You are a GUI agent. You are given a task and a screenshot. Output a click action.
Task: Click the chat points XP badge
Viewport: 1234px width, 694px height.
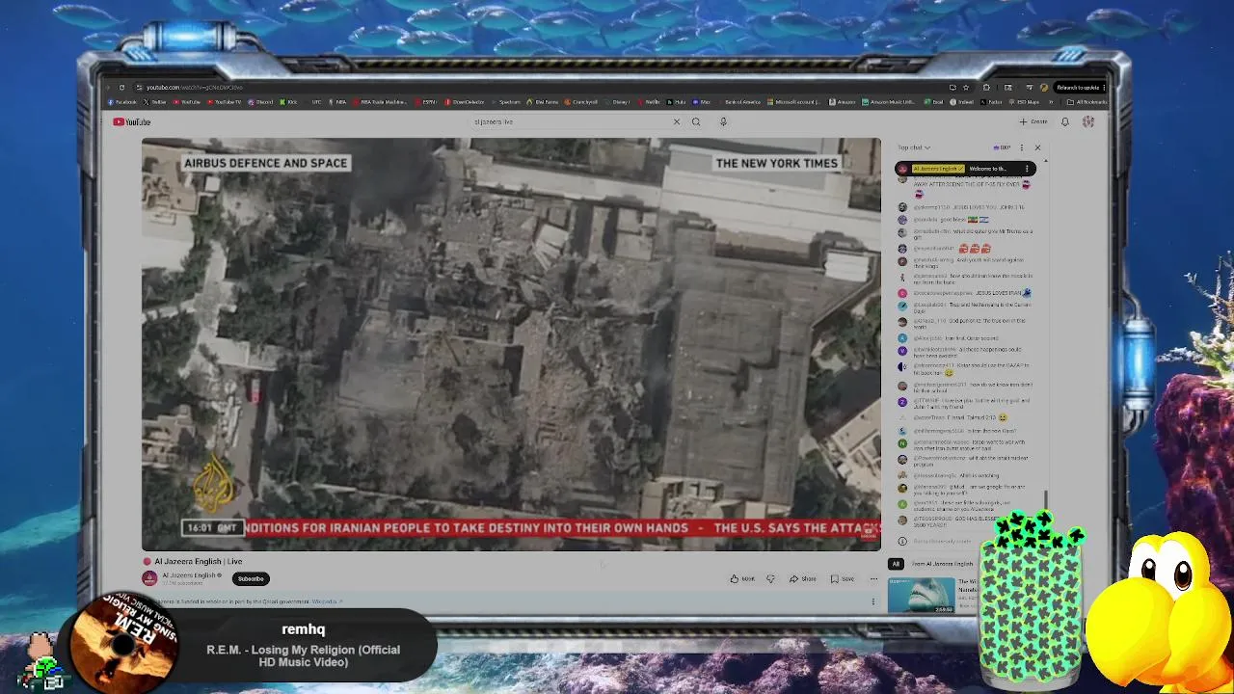1002,147
